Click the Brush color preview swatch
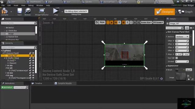Viewport: 195px width, 109px height. [x=177, y=70]
